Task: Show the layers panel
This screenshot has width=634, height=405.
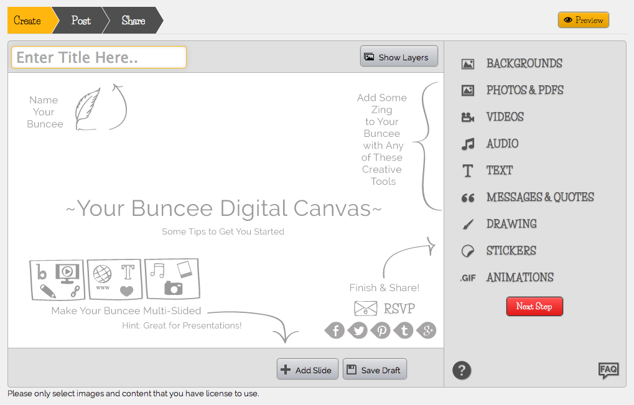Action: coord(398,56)
